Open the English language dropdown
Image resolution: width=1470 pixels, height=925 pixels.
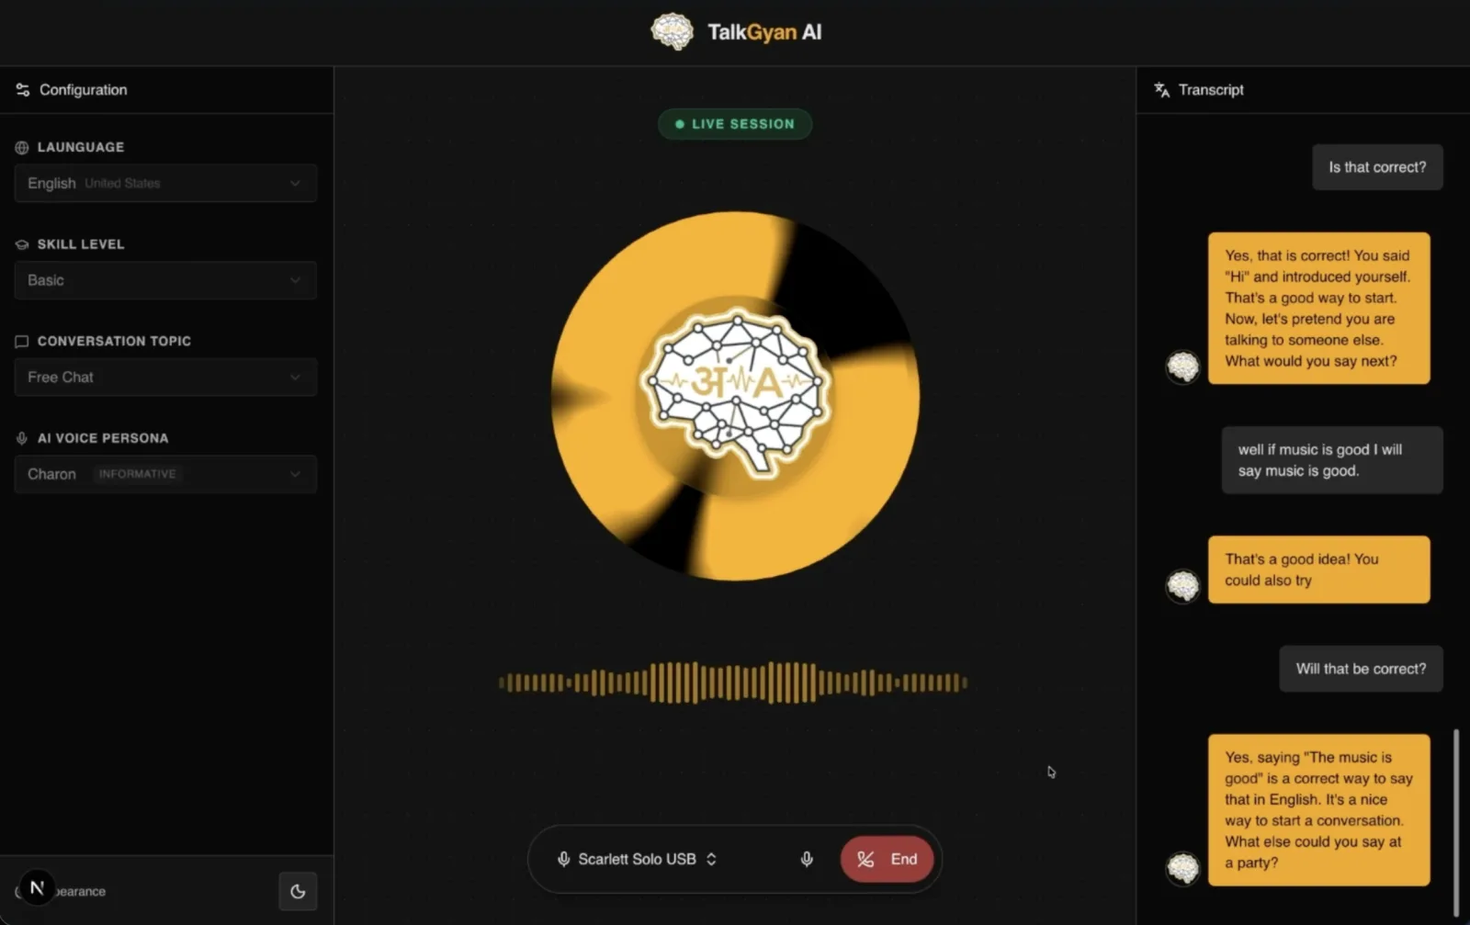pyautogui.click(x=165, y=183)
